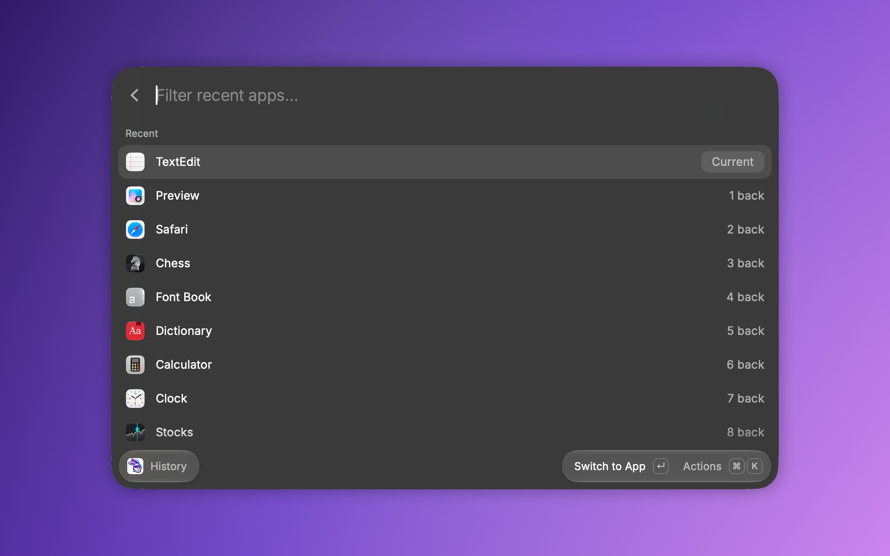This screenshot has height=556, width=890.
Task: Click the Preview app icon
Action: (135, 196)
